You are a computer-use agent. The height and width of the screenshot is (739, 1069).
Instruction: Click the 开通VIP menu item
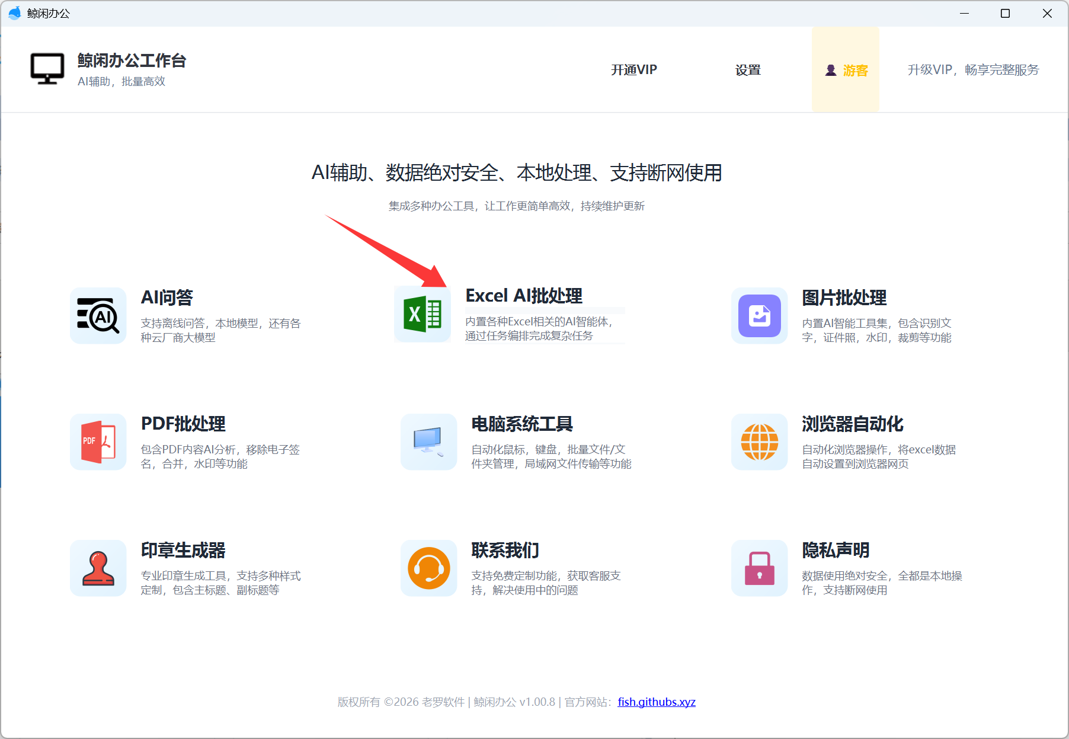634,70
